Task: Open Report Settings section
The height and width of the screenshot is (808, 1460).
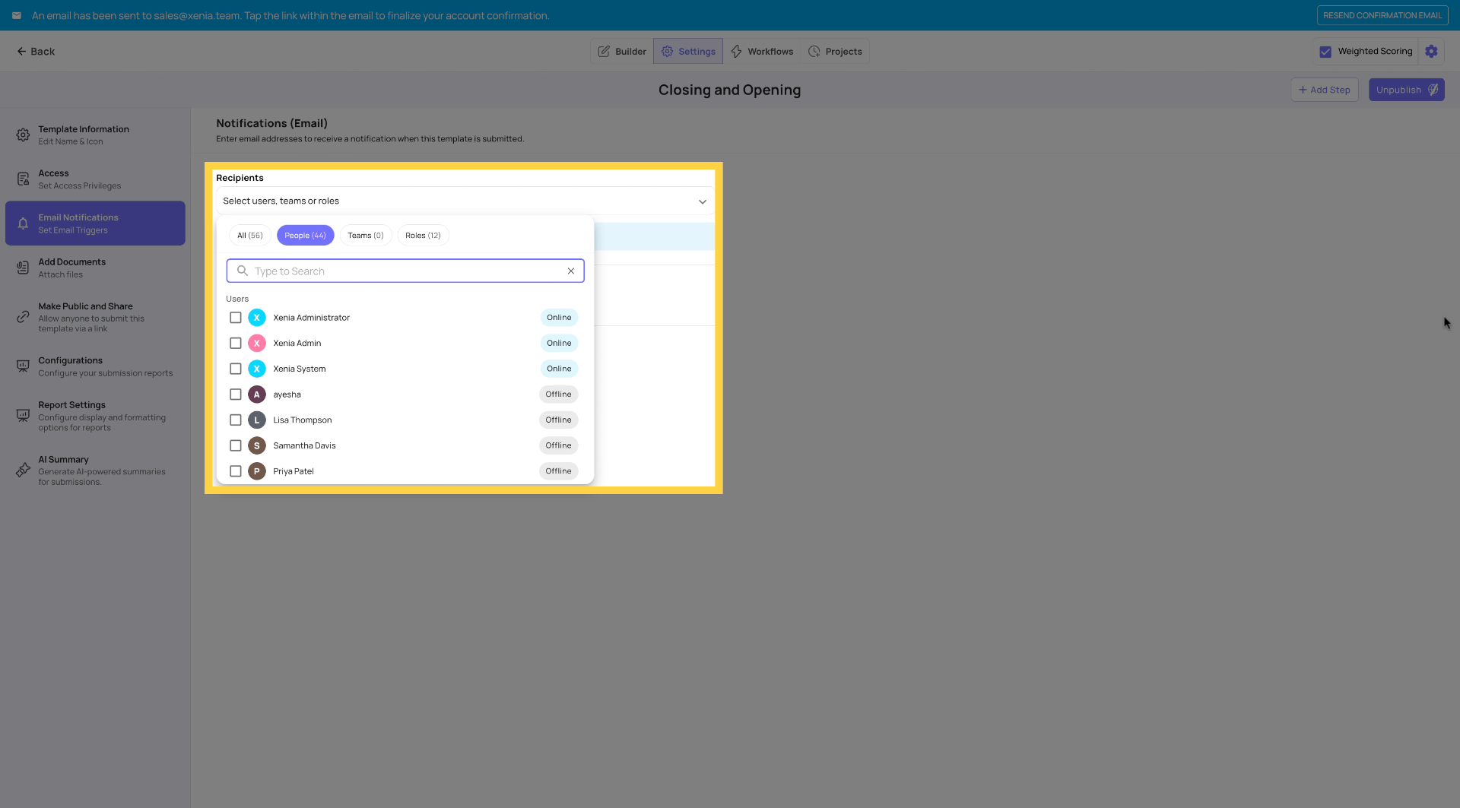Action: click(x=95, y=416)
